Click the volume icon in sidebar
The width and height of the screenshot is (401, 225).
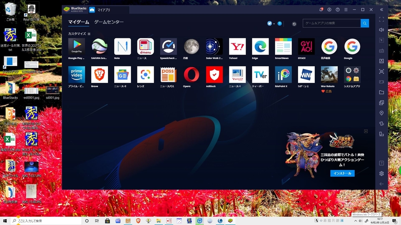point(382,30)
